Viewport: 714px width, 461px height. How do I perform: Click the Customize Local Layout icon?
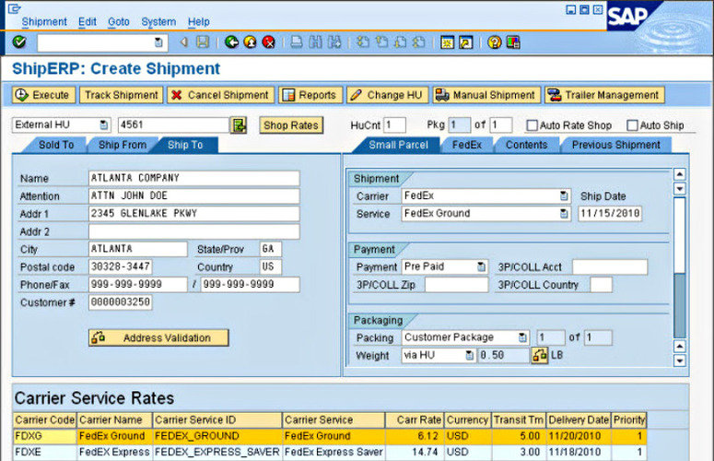[x=513, y=41]
